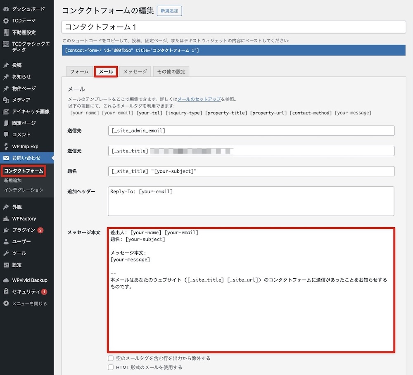Open インテグレーション submenu item
This screenshot has width=413, height=375.
click(24, 190)
